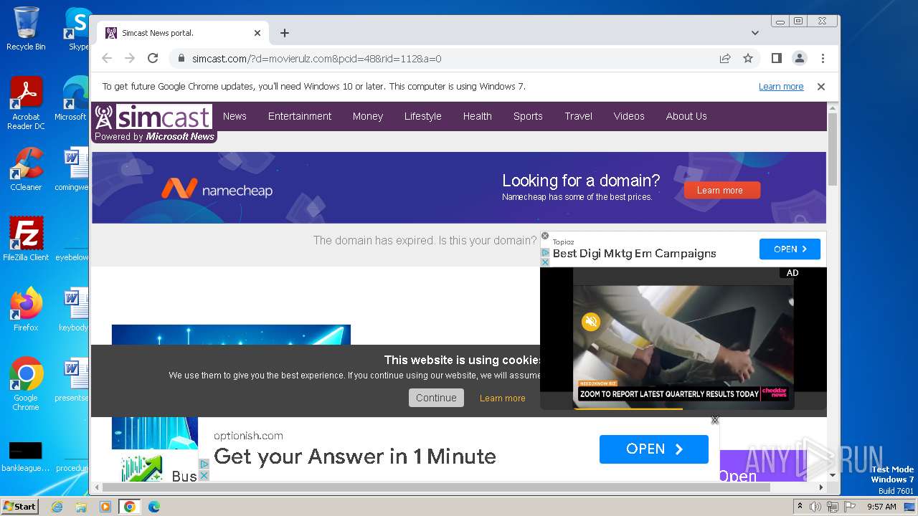918x516 pixels.
Task: Open the Videos section
Action: tap(629, 116)
